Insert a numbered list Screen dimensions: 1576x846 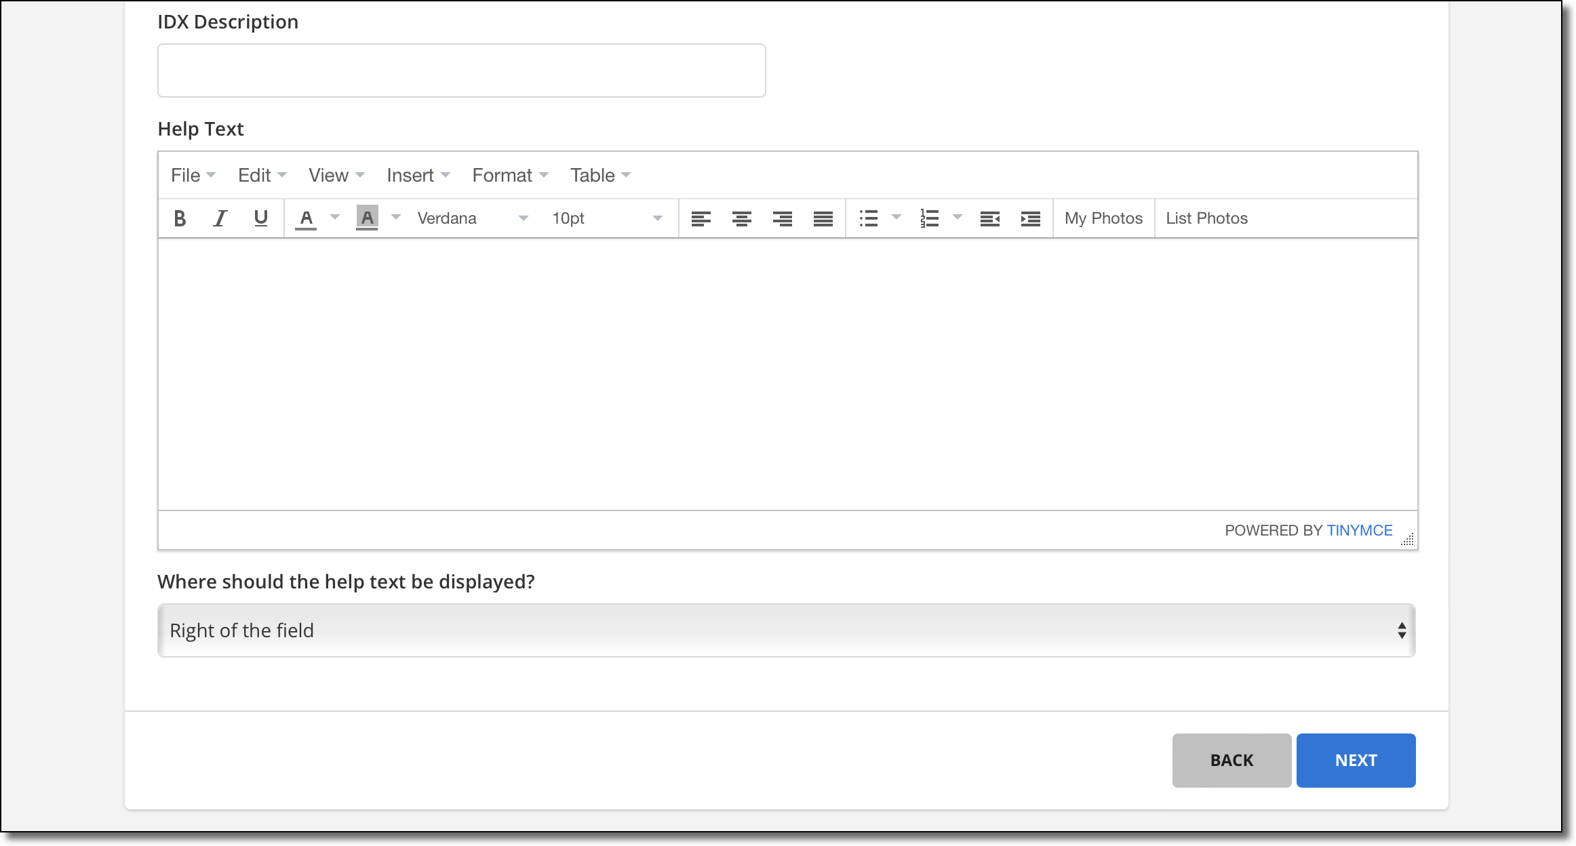930,218
